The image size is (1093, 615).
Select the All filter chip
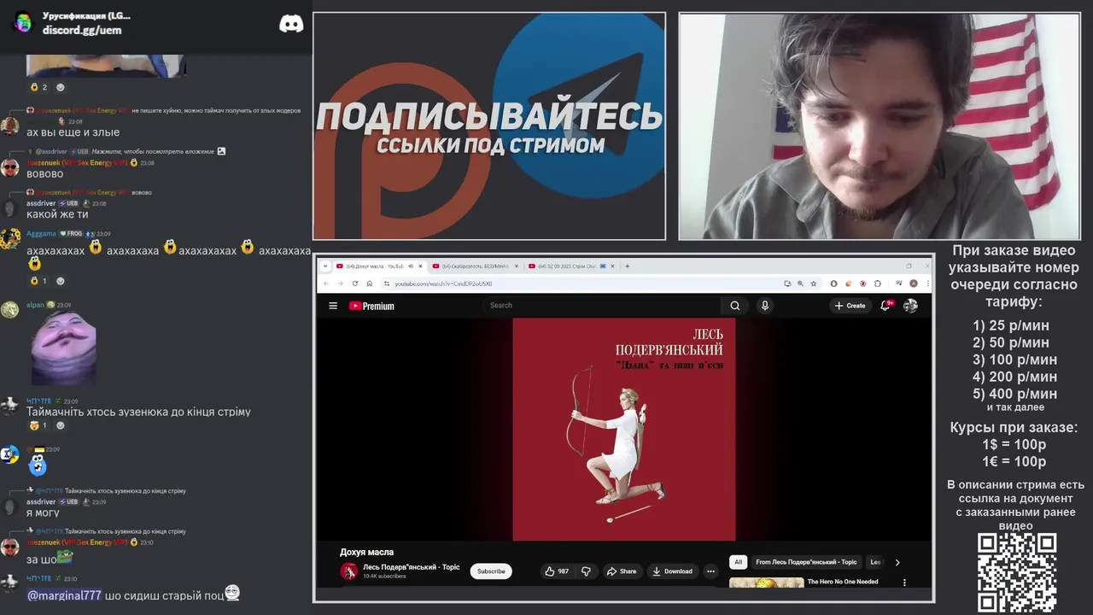click(x=739, y=562)
